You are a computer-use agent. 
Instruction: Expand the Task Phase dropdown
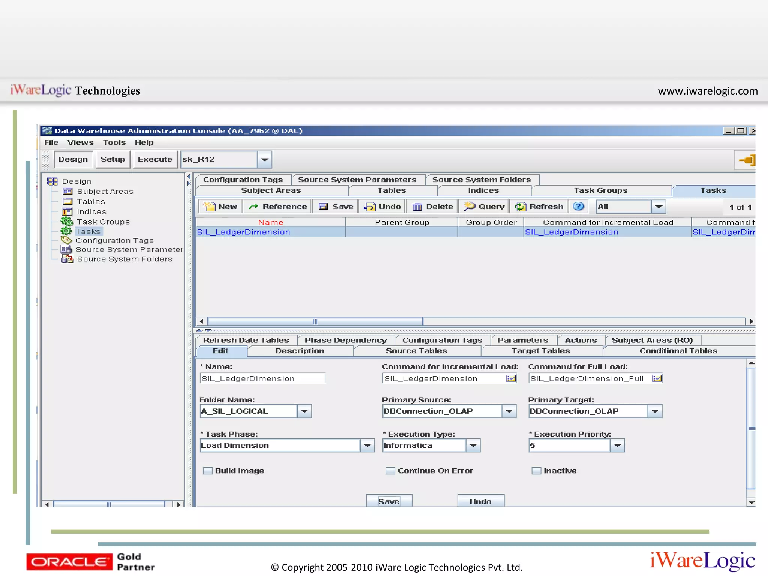pos(367,445)
